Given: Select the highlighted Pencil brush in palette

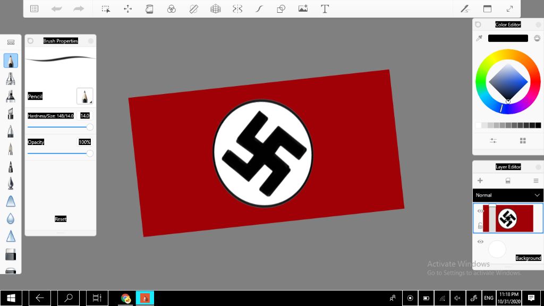Looking at the screenshot, I should click(11, 61).
